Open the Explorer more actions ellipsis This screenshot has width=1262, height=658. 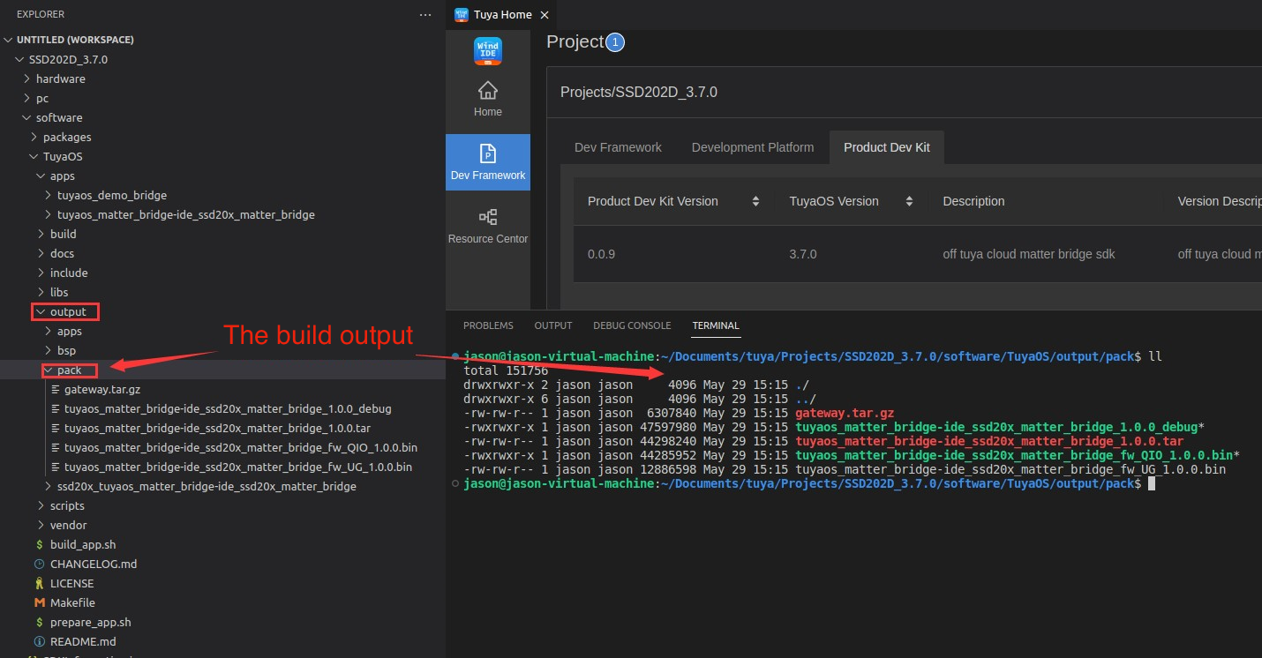[426, 15]
